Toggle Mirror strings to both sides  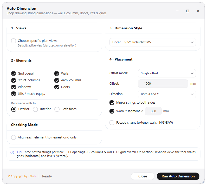click(x=112, y=103)
